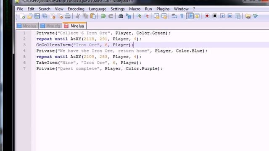Screen dimensions: 269x151
Task: Click the Redo arrow icon
Action: (111, 16)
